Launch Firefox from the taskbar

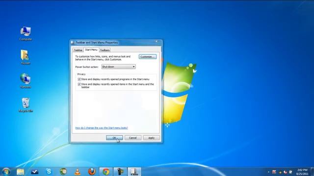(92, 172)
